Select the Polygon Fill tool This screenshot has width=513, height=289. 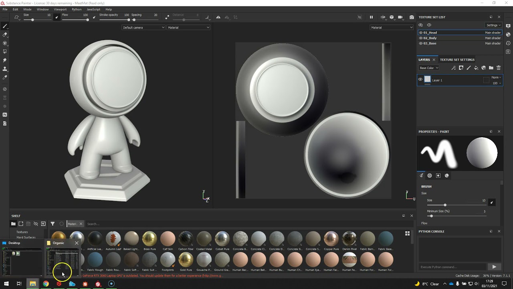(x=5, y=51)
